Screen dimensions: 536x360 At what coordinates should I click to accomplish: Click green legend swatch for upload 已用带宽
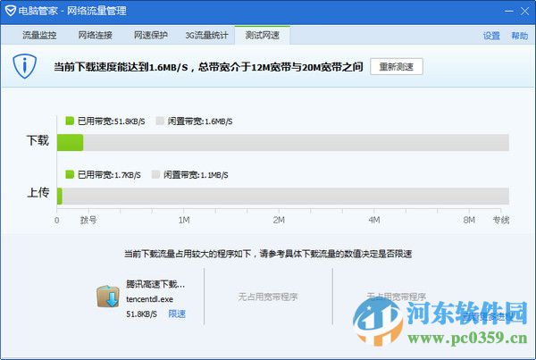click(x=70, y=174)
